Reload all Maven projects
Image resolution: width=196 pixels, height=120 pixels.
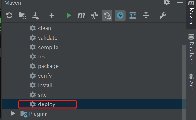tap(9, 16)
